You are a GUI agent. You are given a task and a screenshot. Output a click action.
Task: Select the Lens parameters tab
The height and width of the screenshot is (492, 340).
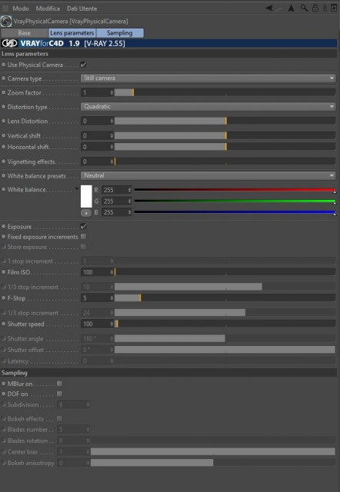(x=72, y=33)
